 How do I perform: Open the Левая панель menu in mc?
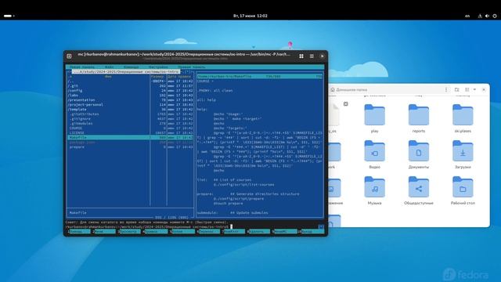pyautogui.click(x=82, y=67)
